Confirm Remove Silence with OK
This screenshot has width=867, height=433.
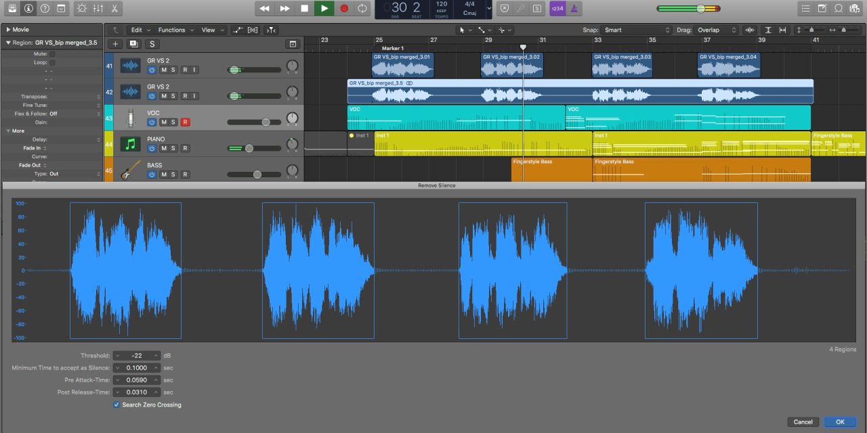tap(840, 421)
